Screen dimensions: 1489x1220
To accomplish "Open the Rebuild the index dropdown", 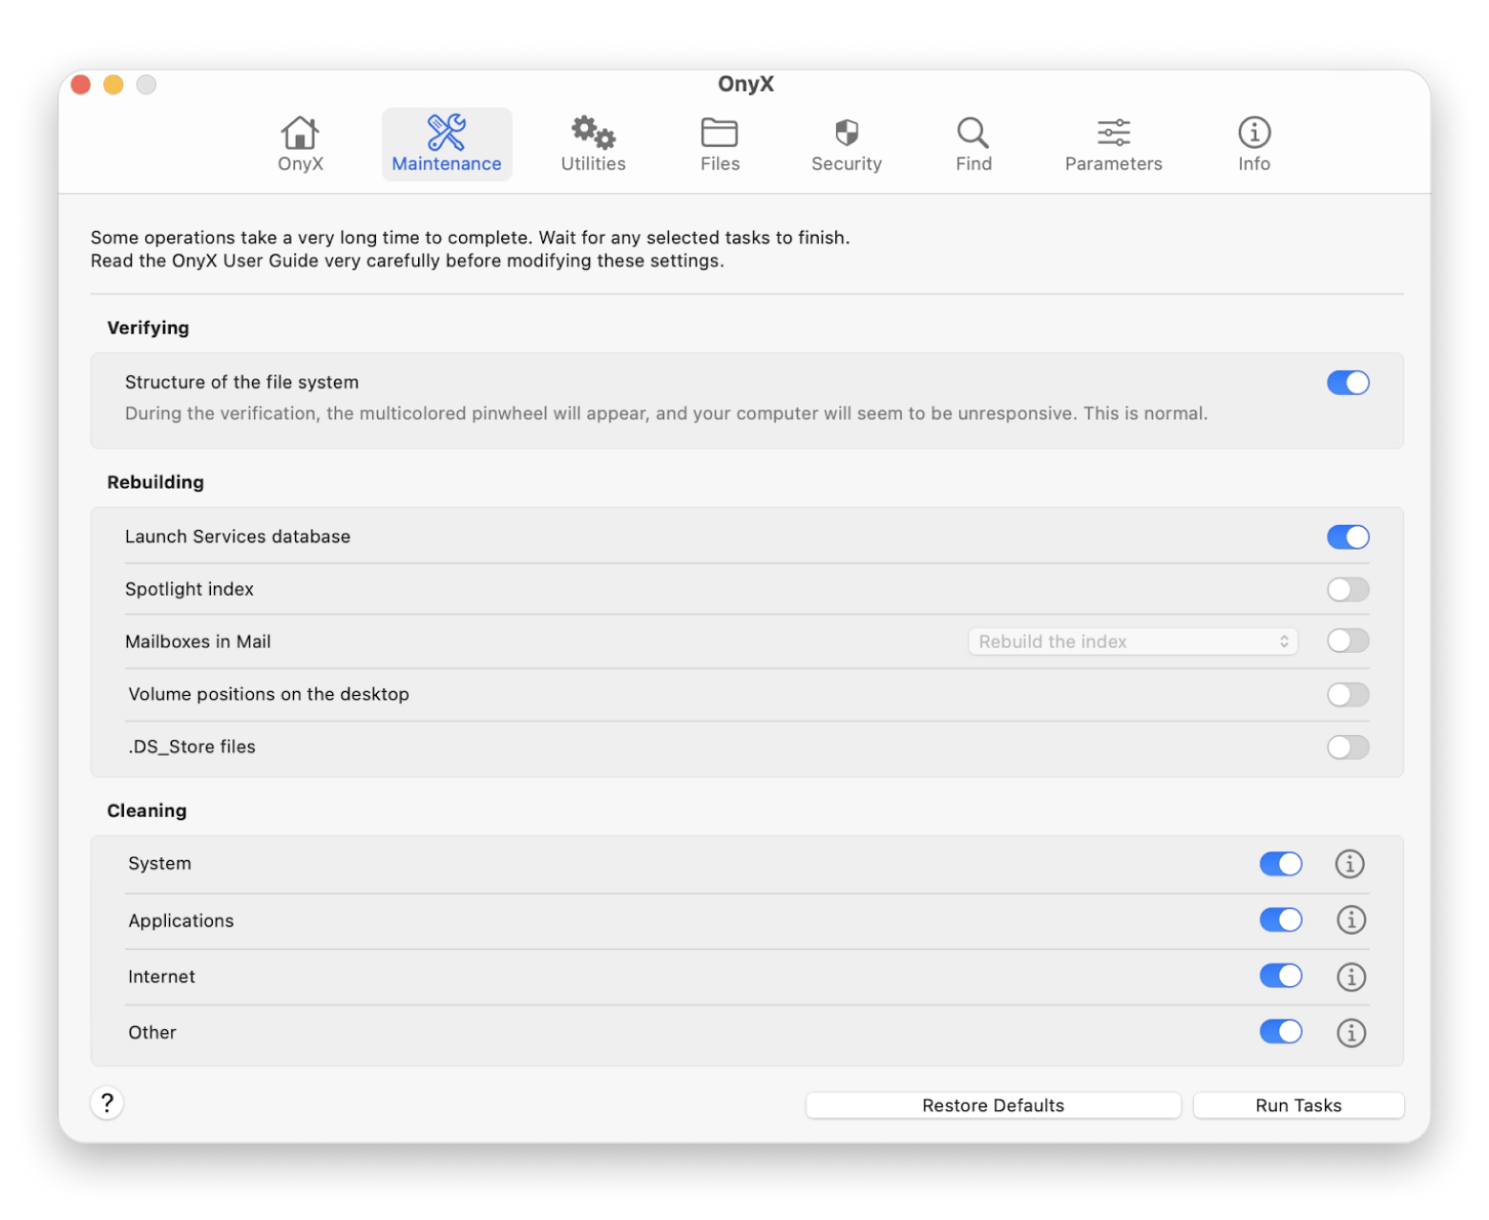I will (1132, 642).
